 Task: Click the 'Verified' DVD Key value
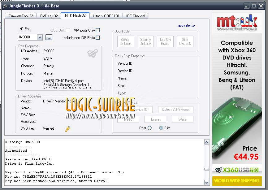48,128
